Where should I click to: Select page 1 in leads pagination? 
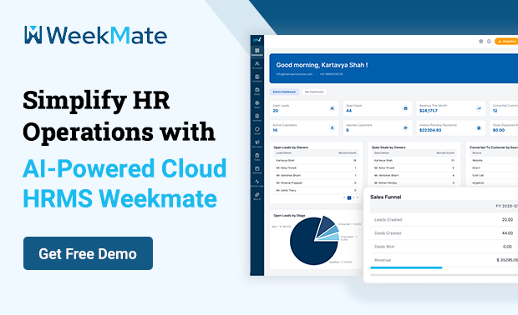(x=349, y=197)
